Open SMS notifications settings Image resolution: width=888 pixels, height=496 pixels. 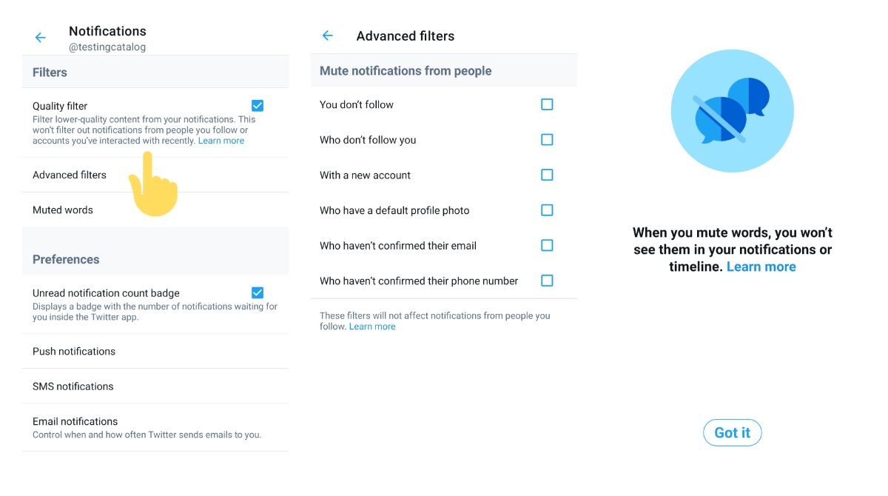click(x=73, y=386)
